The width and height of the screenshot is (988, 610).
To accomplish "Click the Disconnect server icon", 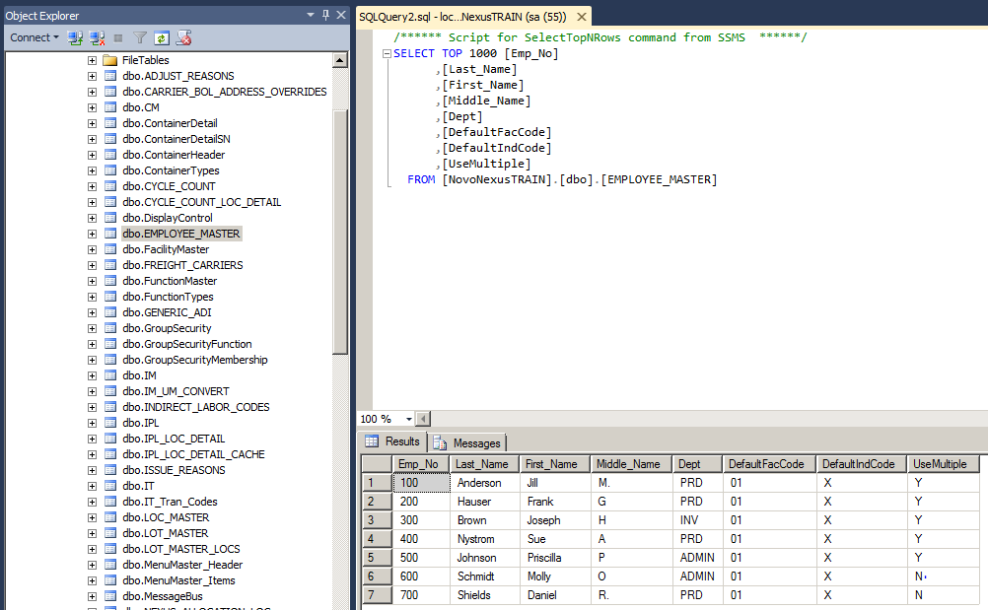I will click(97, 37).
